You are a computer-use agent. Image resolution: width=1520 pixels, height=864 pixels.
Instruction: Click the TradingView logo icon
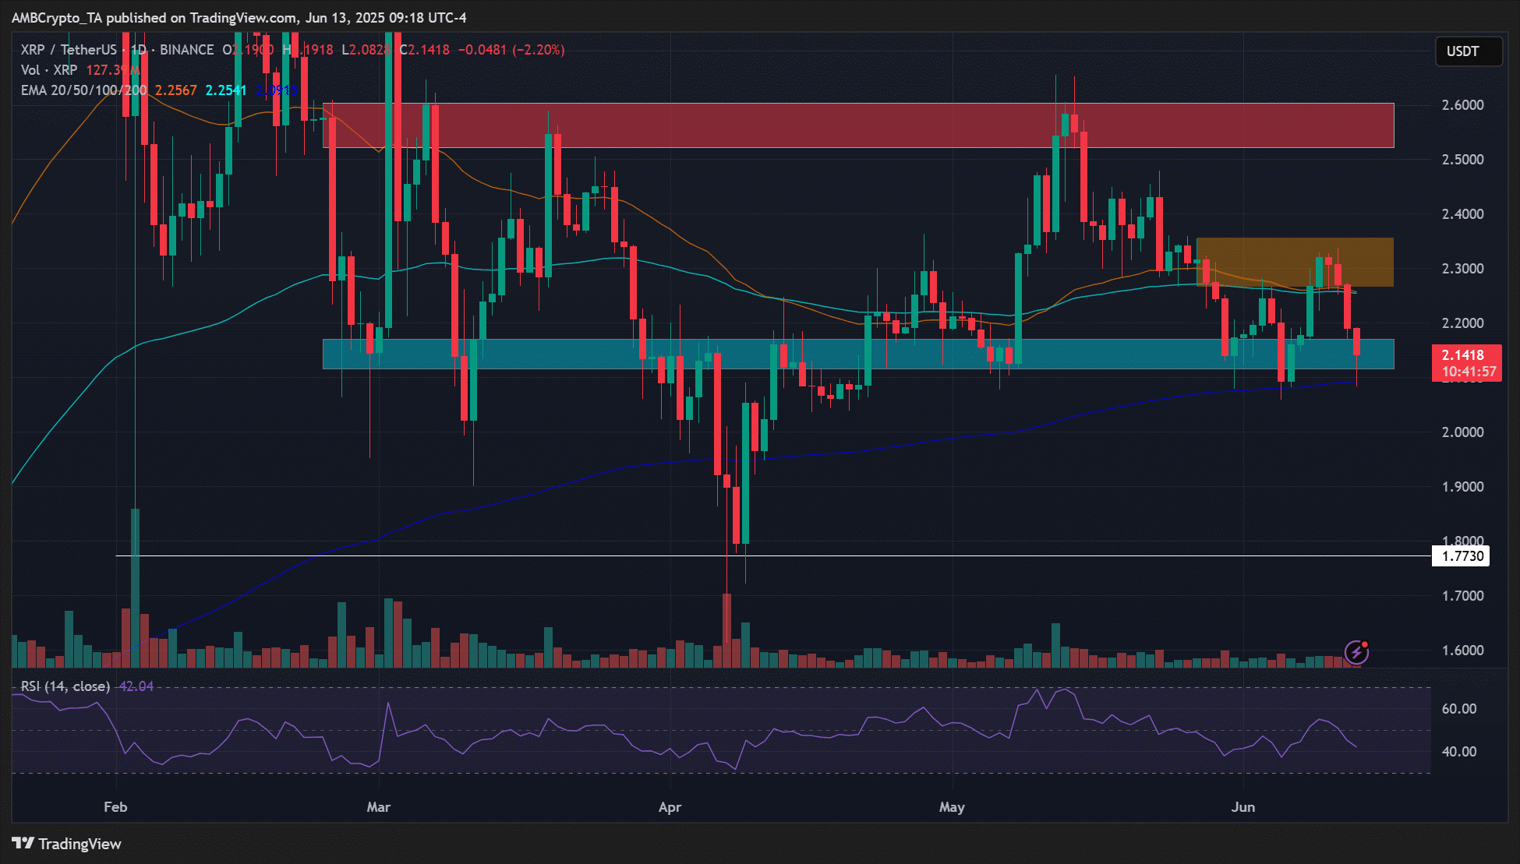[23, 843]
